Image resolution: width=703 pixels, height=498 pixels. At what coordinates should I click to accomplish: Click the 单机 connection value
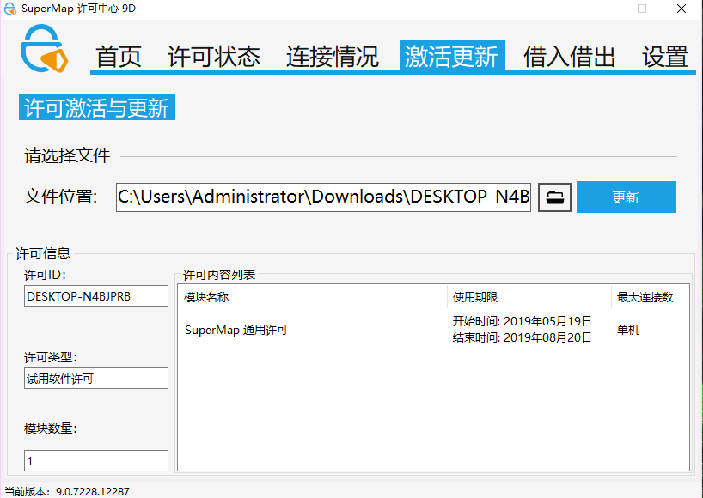coord(628,330)
